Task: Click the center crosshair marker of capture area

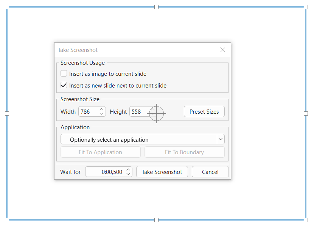Action: pos(156,113)
